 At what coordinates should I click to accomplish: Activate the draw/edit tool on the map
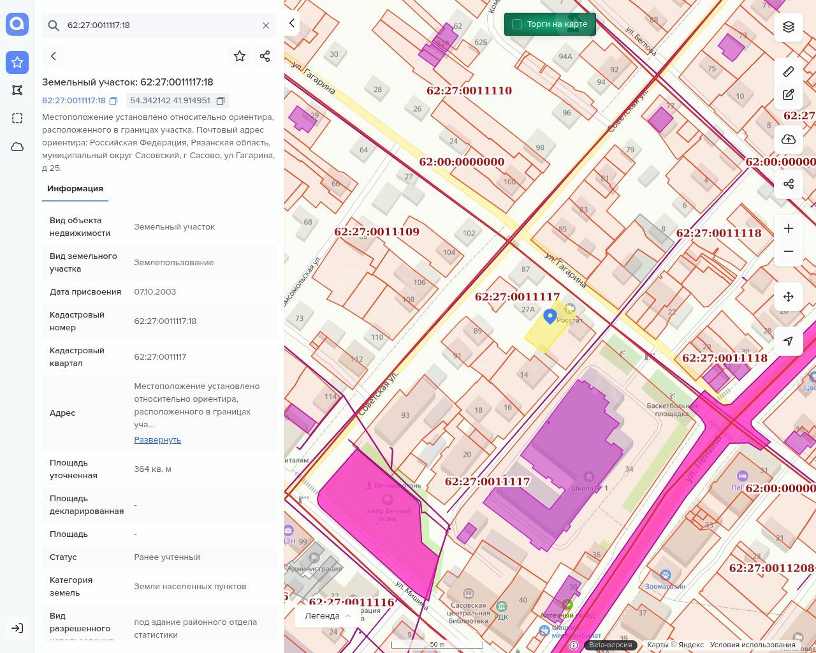click(789, 95)
